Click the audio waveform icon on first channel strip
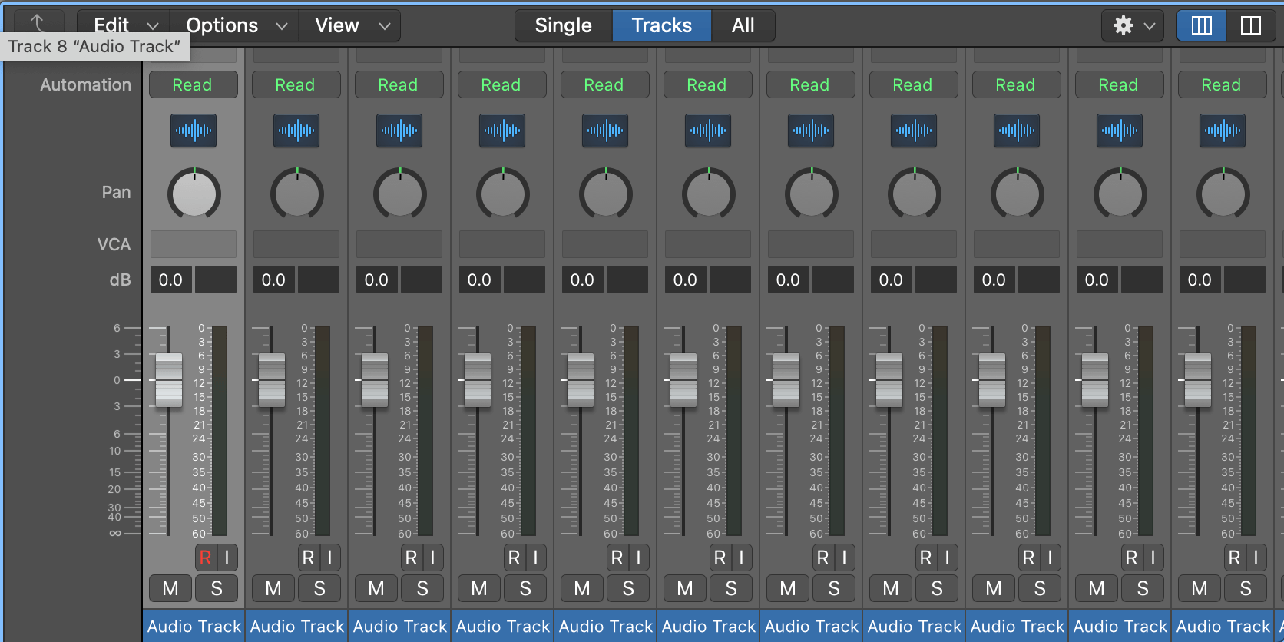Image resolution: width=1284 pixels, height=642 pixels. (194, 131)
